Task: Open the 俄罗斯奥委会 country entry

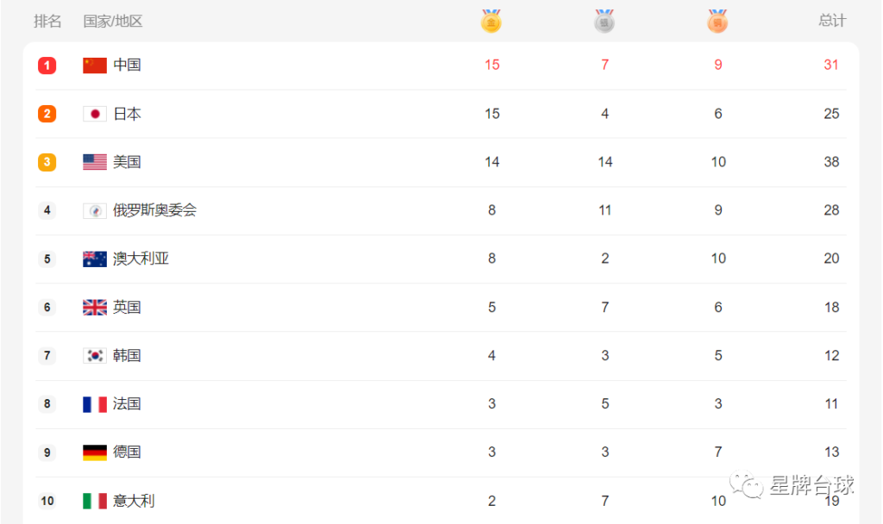Action: (154, 210)
